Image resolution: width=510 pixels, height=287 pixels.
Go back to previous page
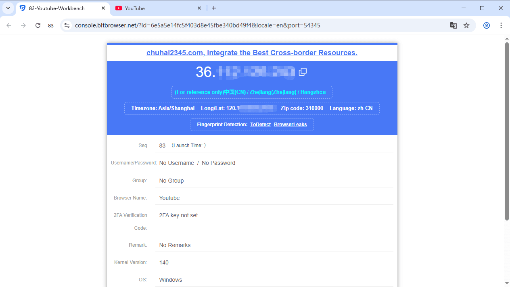[x=9, y=25]
